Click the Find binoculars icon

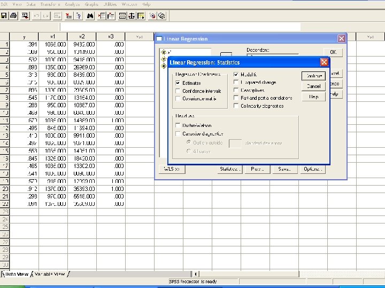click(90, 15)
